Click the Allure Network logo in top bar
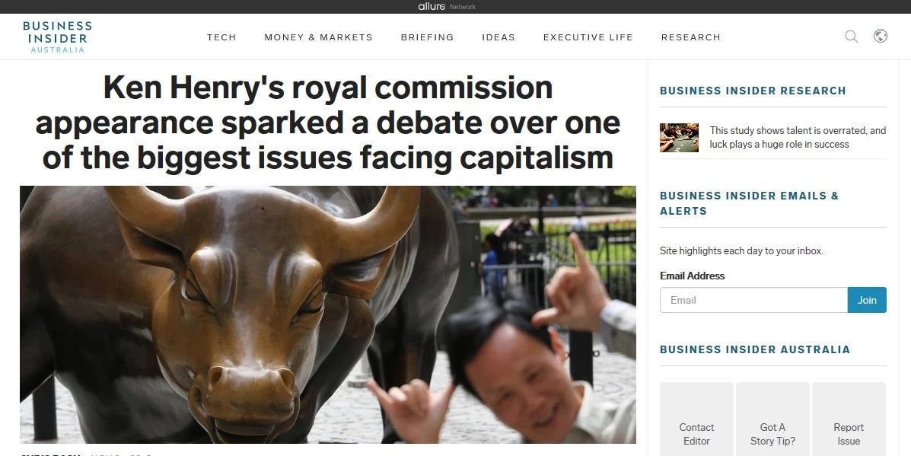 [447, 6]
